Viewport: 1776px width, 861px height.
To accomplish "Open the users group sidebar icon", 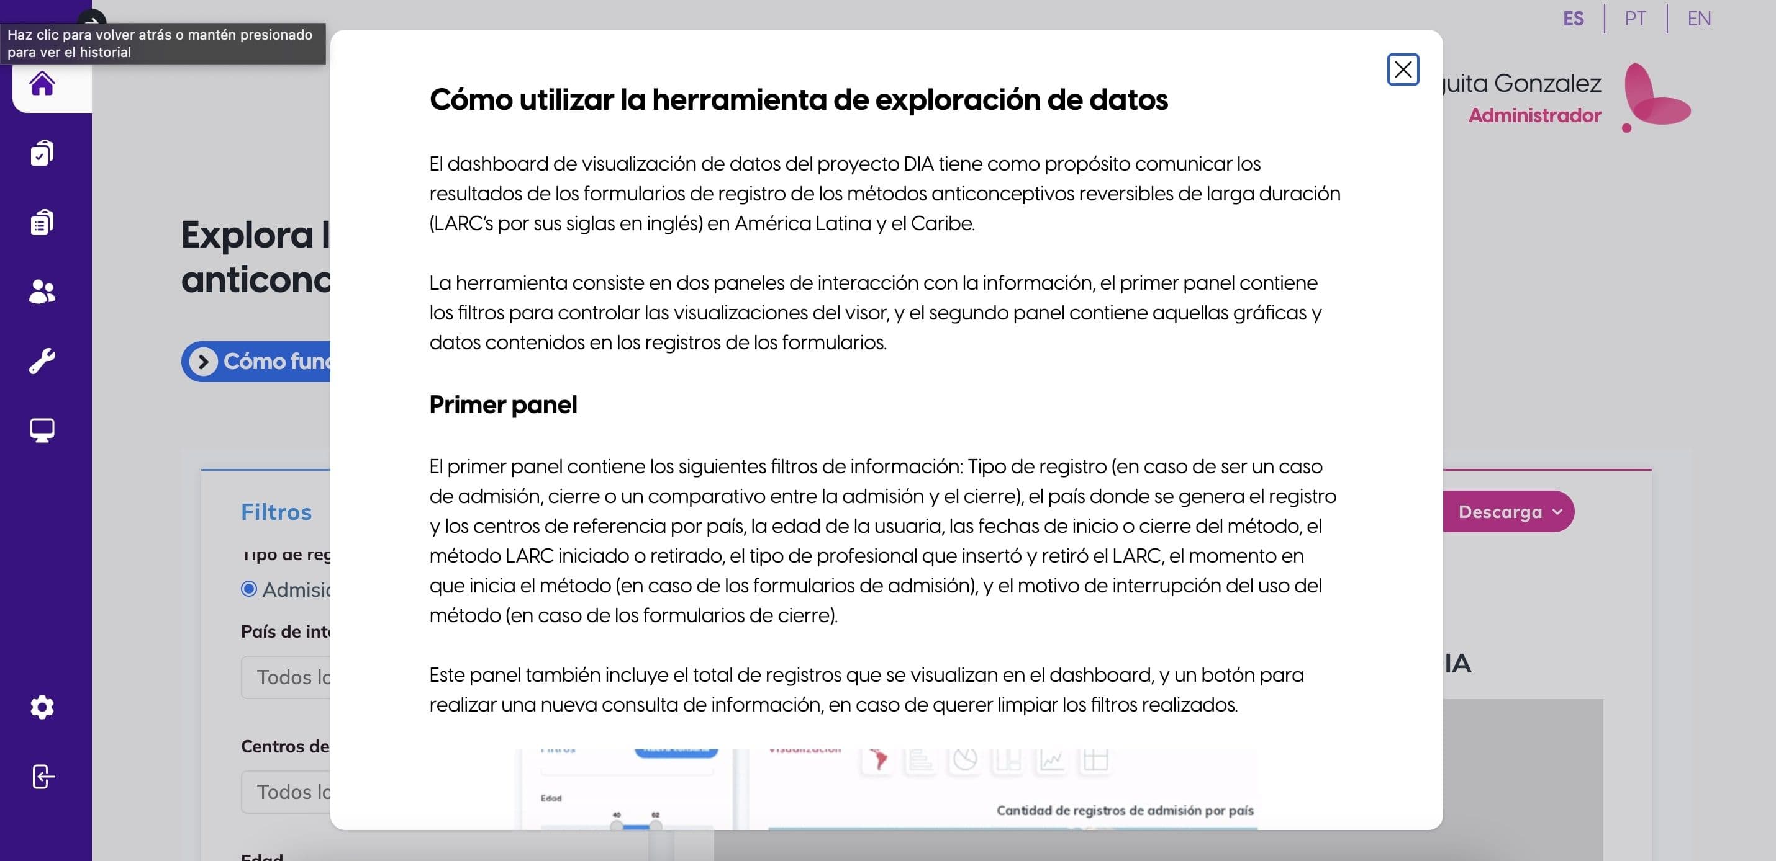I will pyautogui.click(x=42, y=292).
